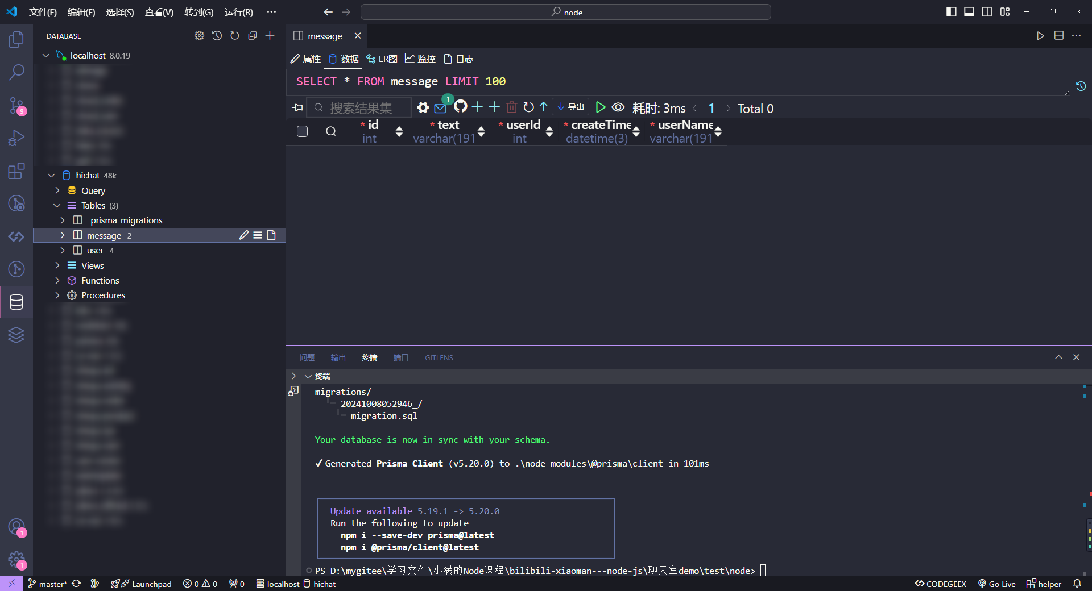Click the first plus insert row icon

[x=477, y=107]
